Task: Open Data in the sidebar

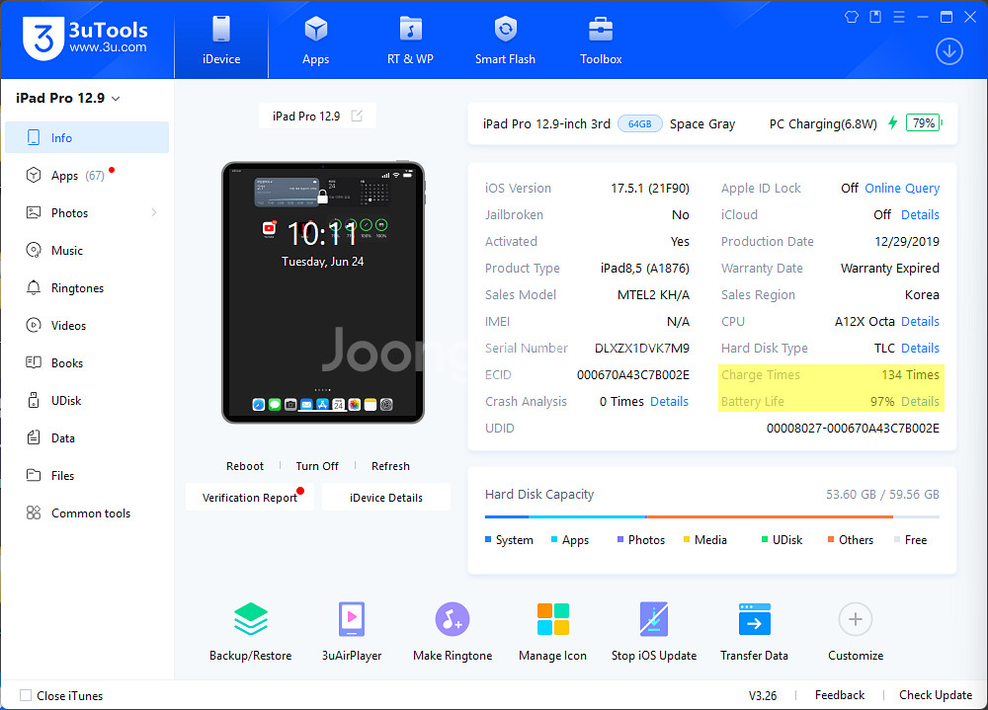Action: (87, 437)
